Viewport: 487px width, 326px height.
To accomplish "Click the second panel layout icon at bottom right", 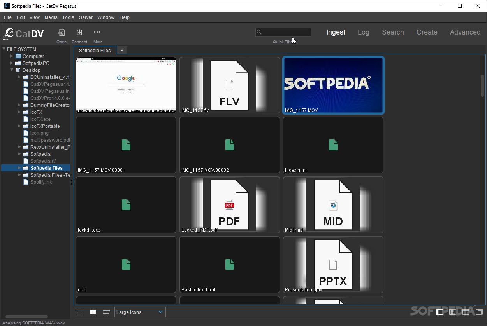I will [453, 312].
